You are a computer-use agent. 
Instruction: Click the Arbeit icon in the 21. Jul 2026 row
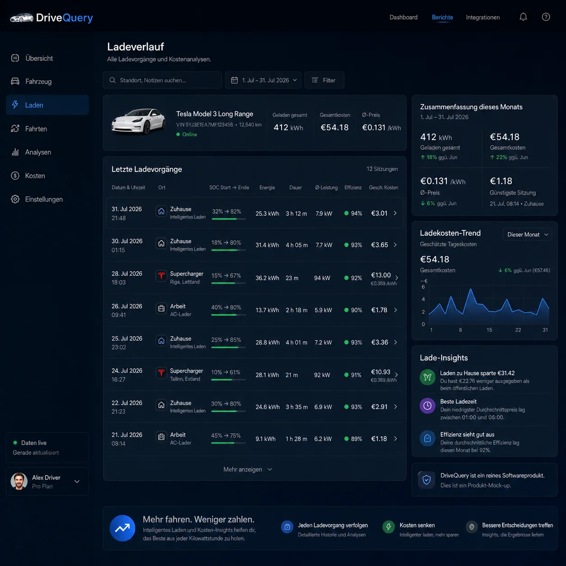[x=161, y=437]
